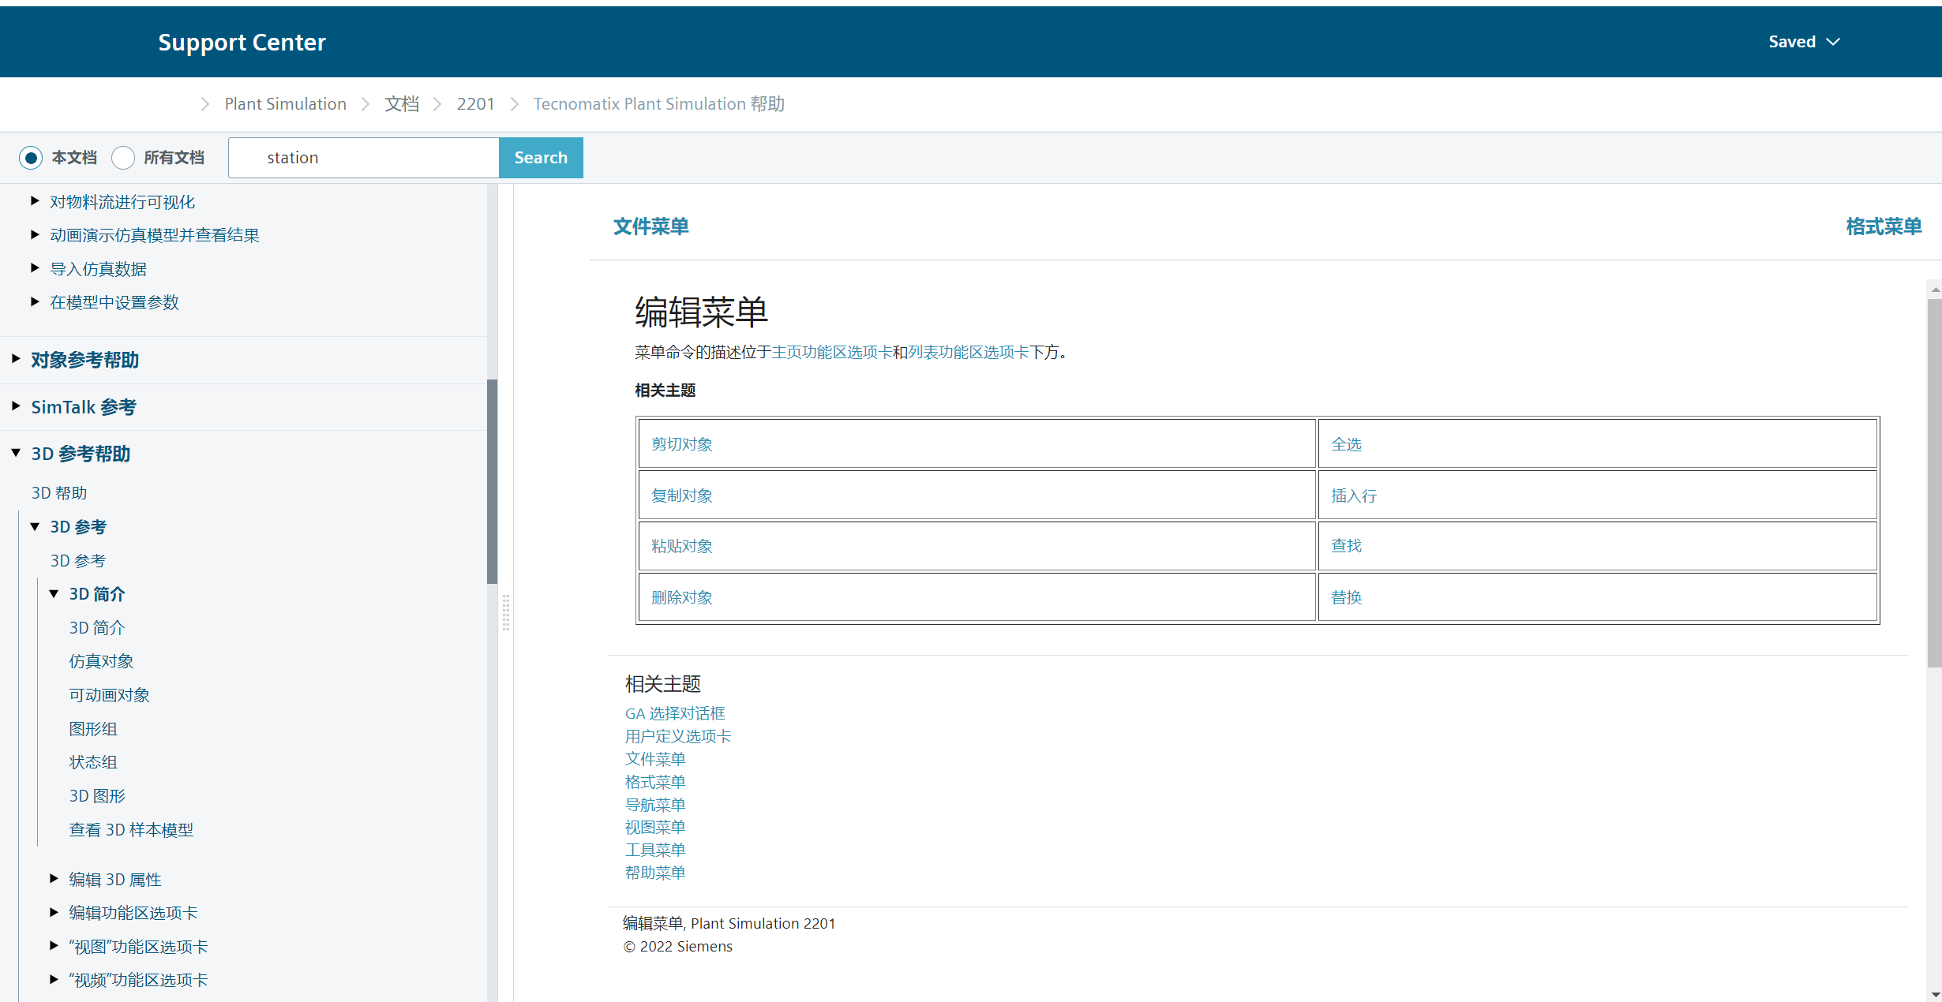Click the Saved dropdown chevron
Image resolution: width=1942 pixels, height=1002 pixels.
tap(1833, 42)
